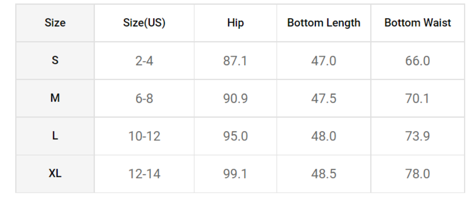Select the 99.1 hip measurement
The width and height of the screenshot is (473, 200).
[235, 174]
